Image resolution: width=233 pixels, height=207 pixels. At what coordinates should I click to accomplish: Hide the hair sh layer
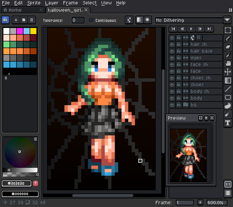pyautogui.click(x=172, y=44)
